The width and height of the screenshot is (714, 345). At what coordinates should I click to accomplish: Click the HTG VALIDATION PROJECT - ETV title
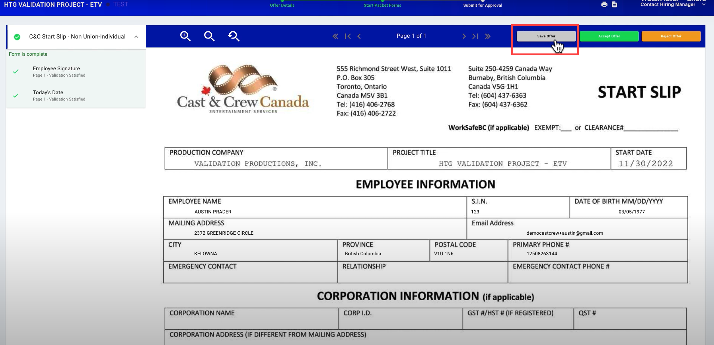click(x=53, y=4)
